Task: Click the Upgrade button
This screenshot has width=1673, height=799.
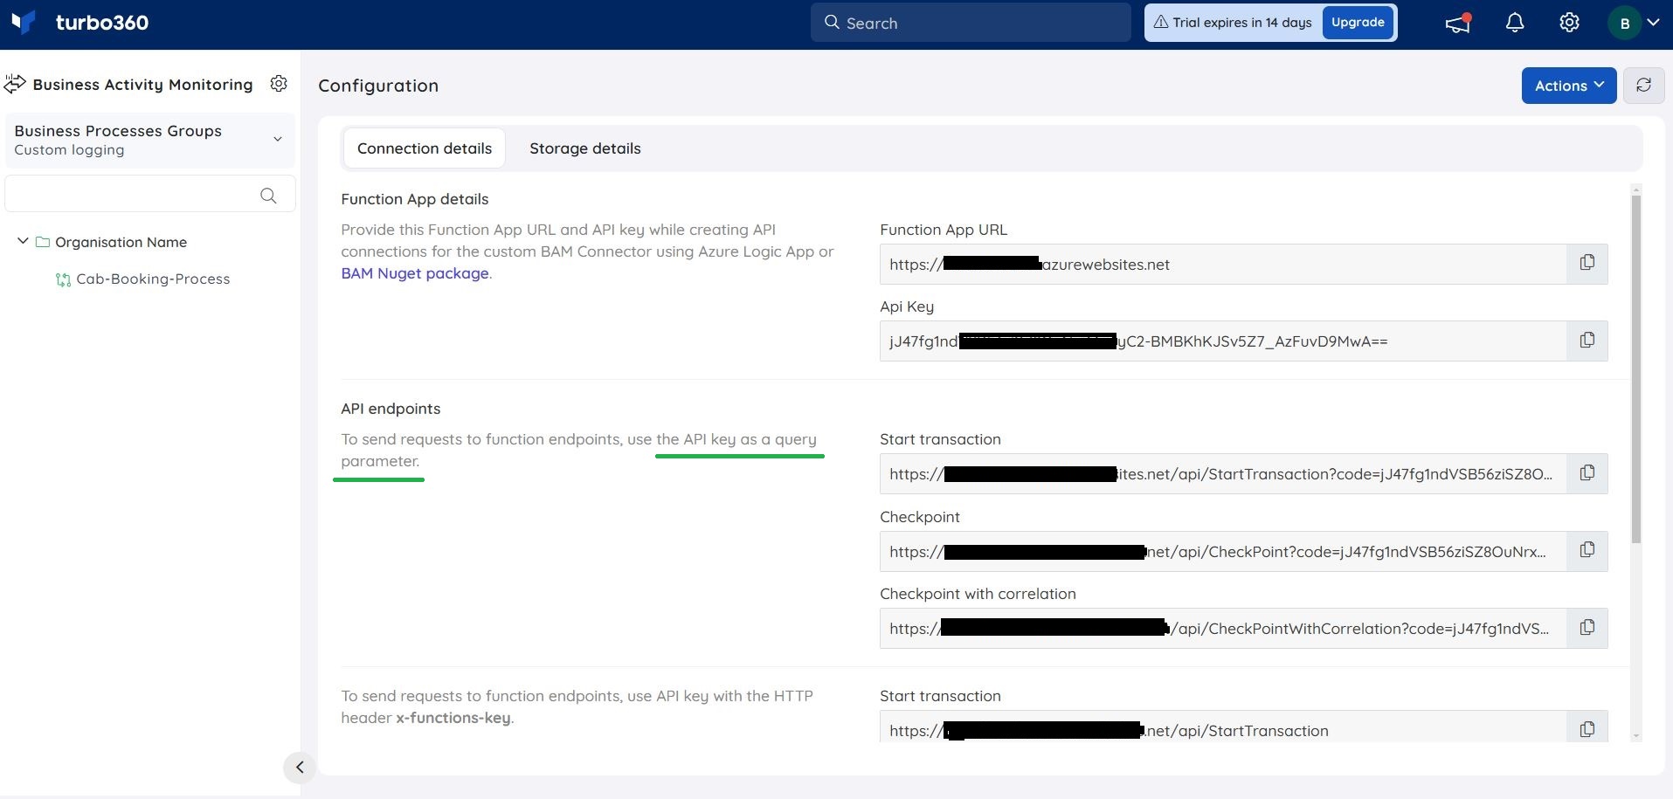Action: coord(1358,23)
